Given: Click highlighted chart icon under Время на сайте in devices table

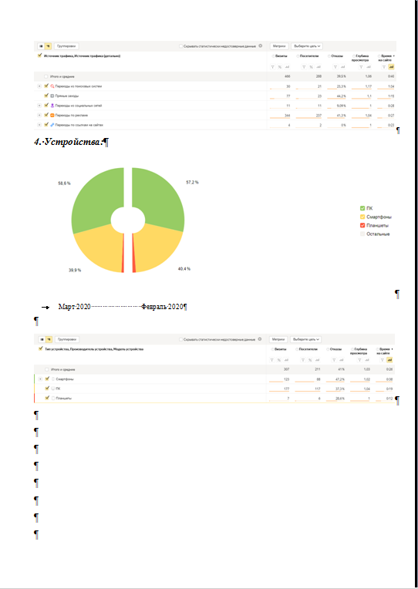Looking at the screenshot, I should click(389, 360).
